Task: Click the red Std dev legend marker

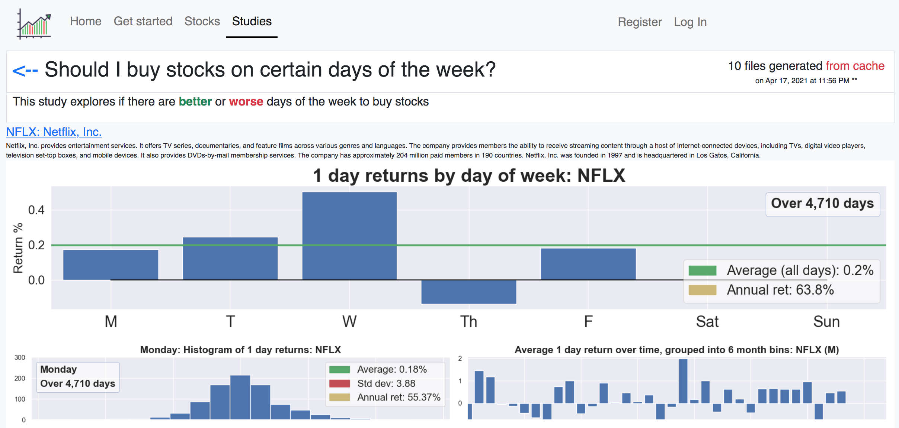Action: (x=339, y=383)
